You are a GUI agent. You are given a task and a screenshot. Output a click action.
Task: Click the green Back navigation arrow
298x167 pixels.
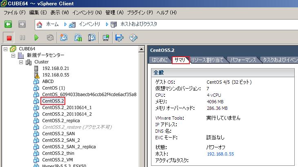click(8, 24)
